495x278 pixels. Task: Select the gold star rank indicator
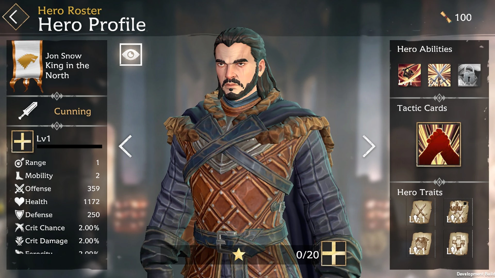point(239,254)
